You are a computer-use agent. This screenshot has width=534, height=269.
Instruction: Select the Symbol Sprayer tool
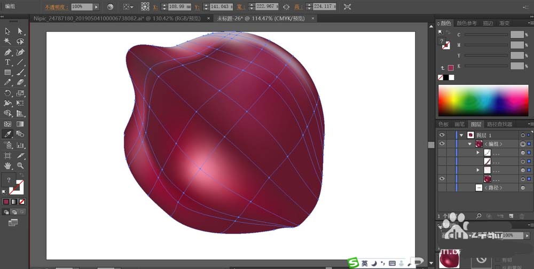(7, 145)
